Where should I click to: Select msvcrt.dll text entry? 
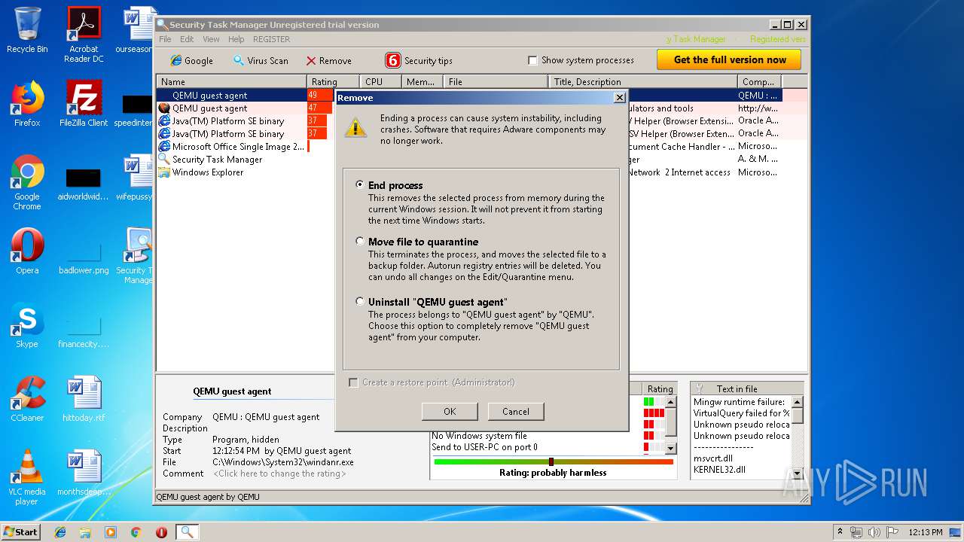coord(712,458)
